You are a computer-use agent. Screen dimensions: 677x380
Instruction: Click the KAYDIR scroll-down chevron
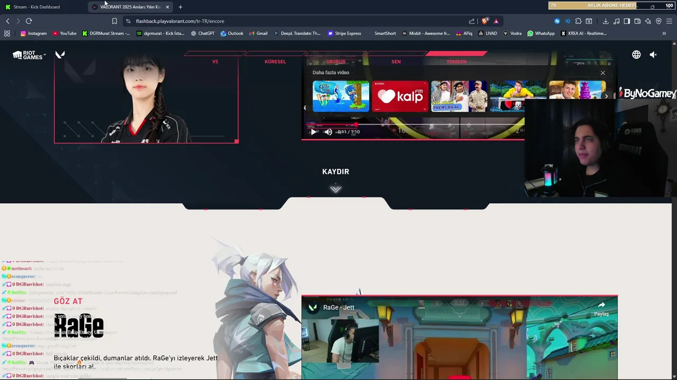[336, 189]
